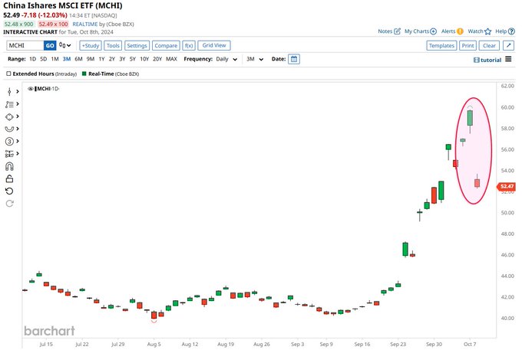Screen dimensions: 522x353
Task: Expand the wave count tool submenu arrow
Action: (x=18, y=142)
